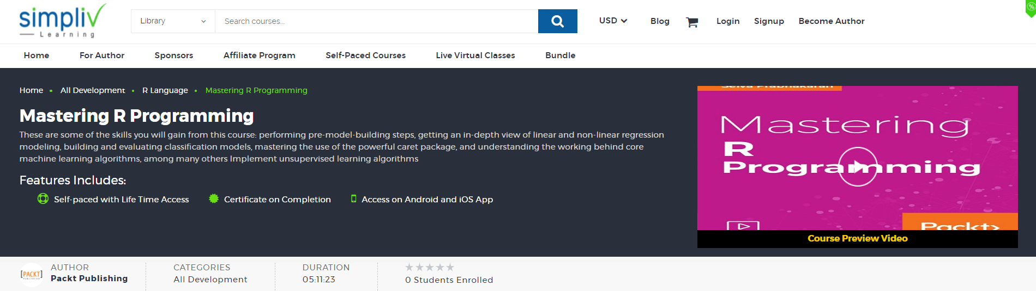Click the Packt author logo avatar

click(32, 274)
